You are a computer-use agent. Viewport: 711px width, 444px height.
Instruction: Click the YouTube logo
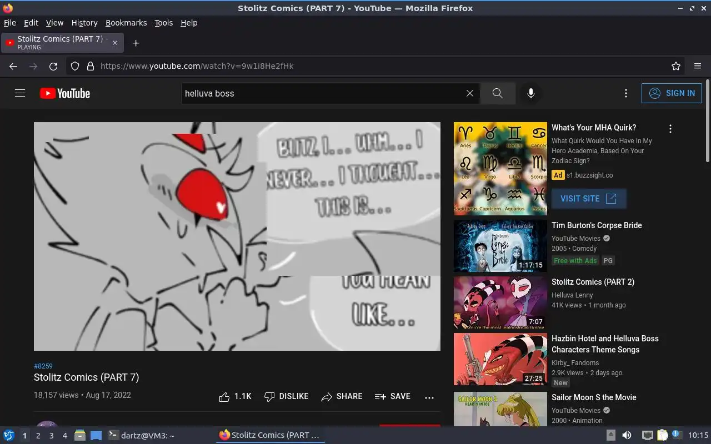pyautogui.click(x=65, y=93)
